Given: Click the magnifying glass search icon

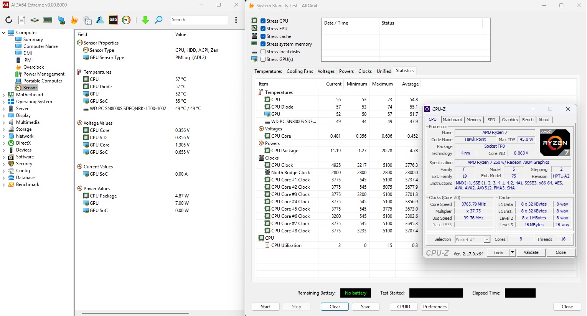Looking at the screenshot, I should (158, 20).
